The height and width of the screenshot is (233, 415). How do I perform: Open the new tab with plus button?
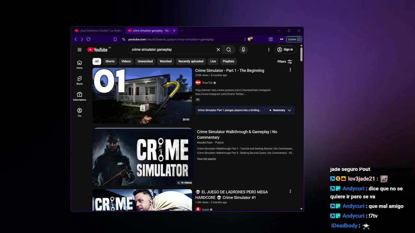(x=182, y=31)
